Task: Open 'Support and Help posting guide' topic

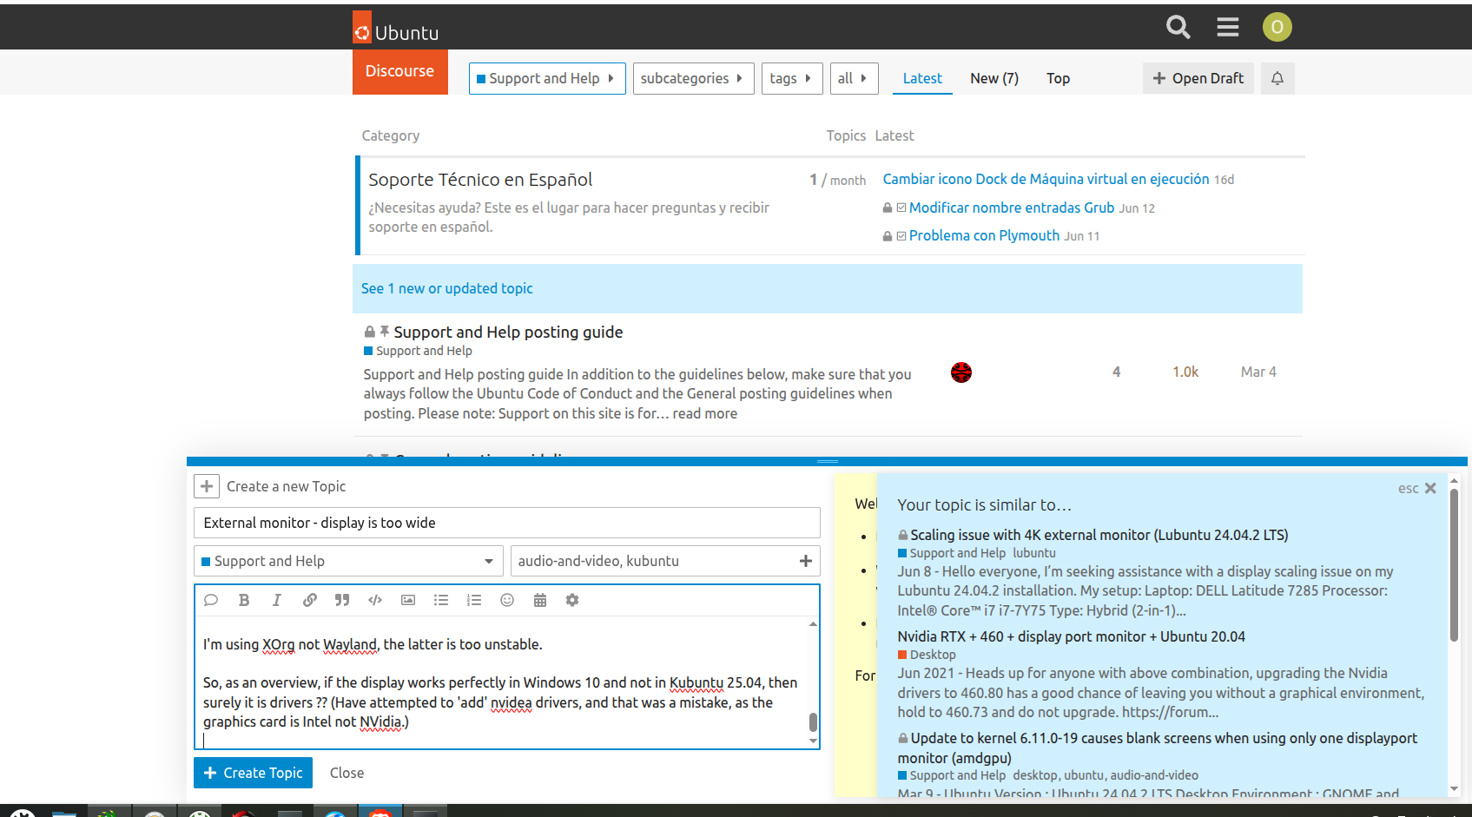Action: pos(508,332)
